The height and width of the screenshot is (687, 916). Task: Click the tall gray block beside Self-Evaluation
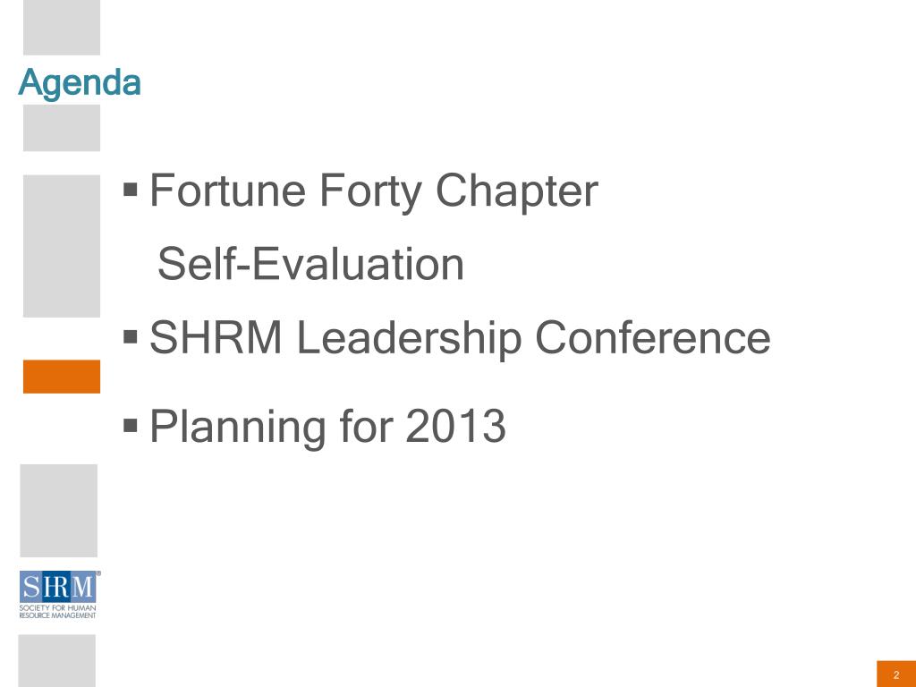coord(62,246)
